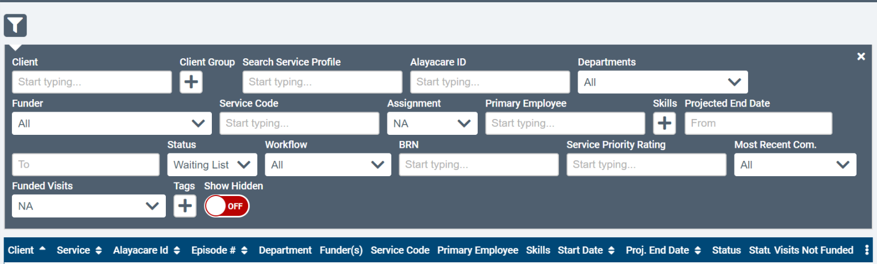Sort by Proj. End Date header
This screenshot has width=877, height=264.
(663, 250)
